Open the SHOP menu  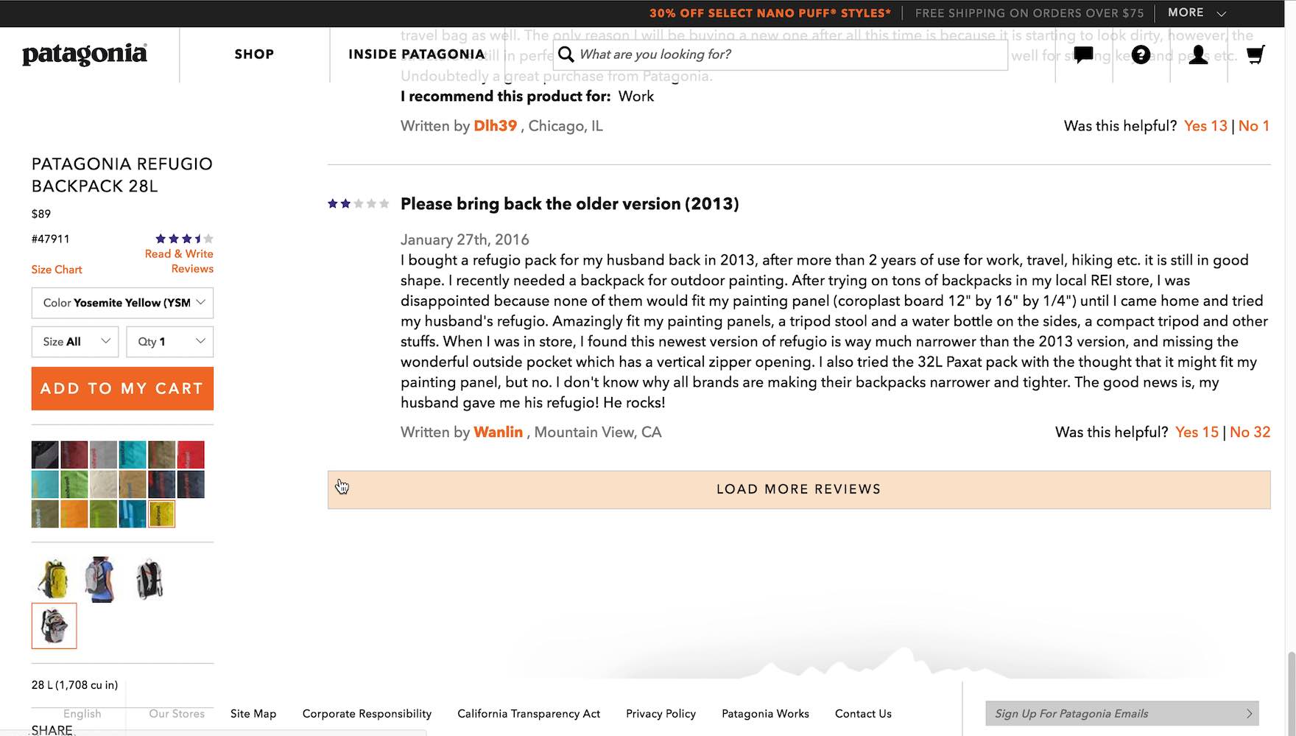click(x=254, y=55)
